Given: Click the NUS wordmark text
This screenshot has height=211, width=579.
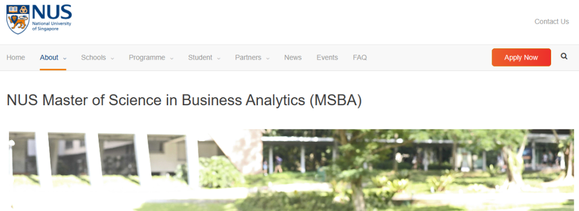Looking at the screenshot, I should (x=51, y=12).
